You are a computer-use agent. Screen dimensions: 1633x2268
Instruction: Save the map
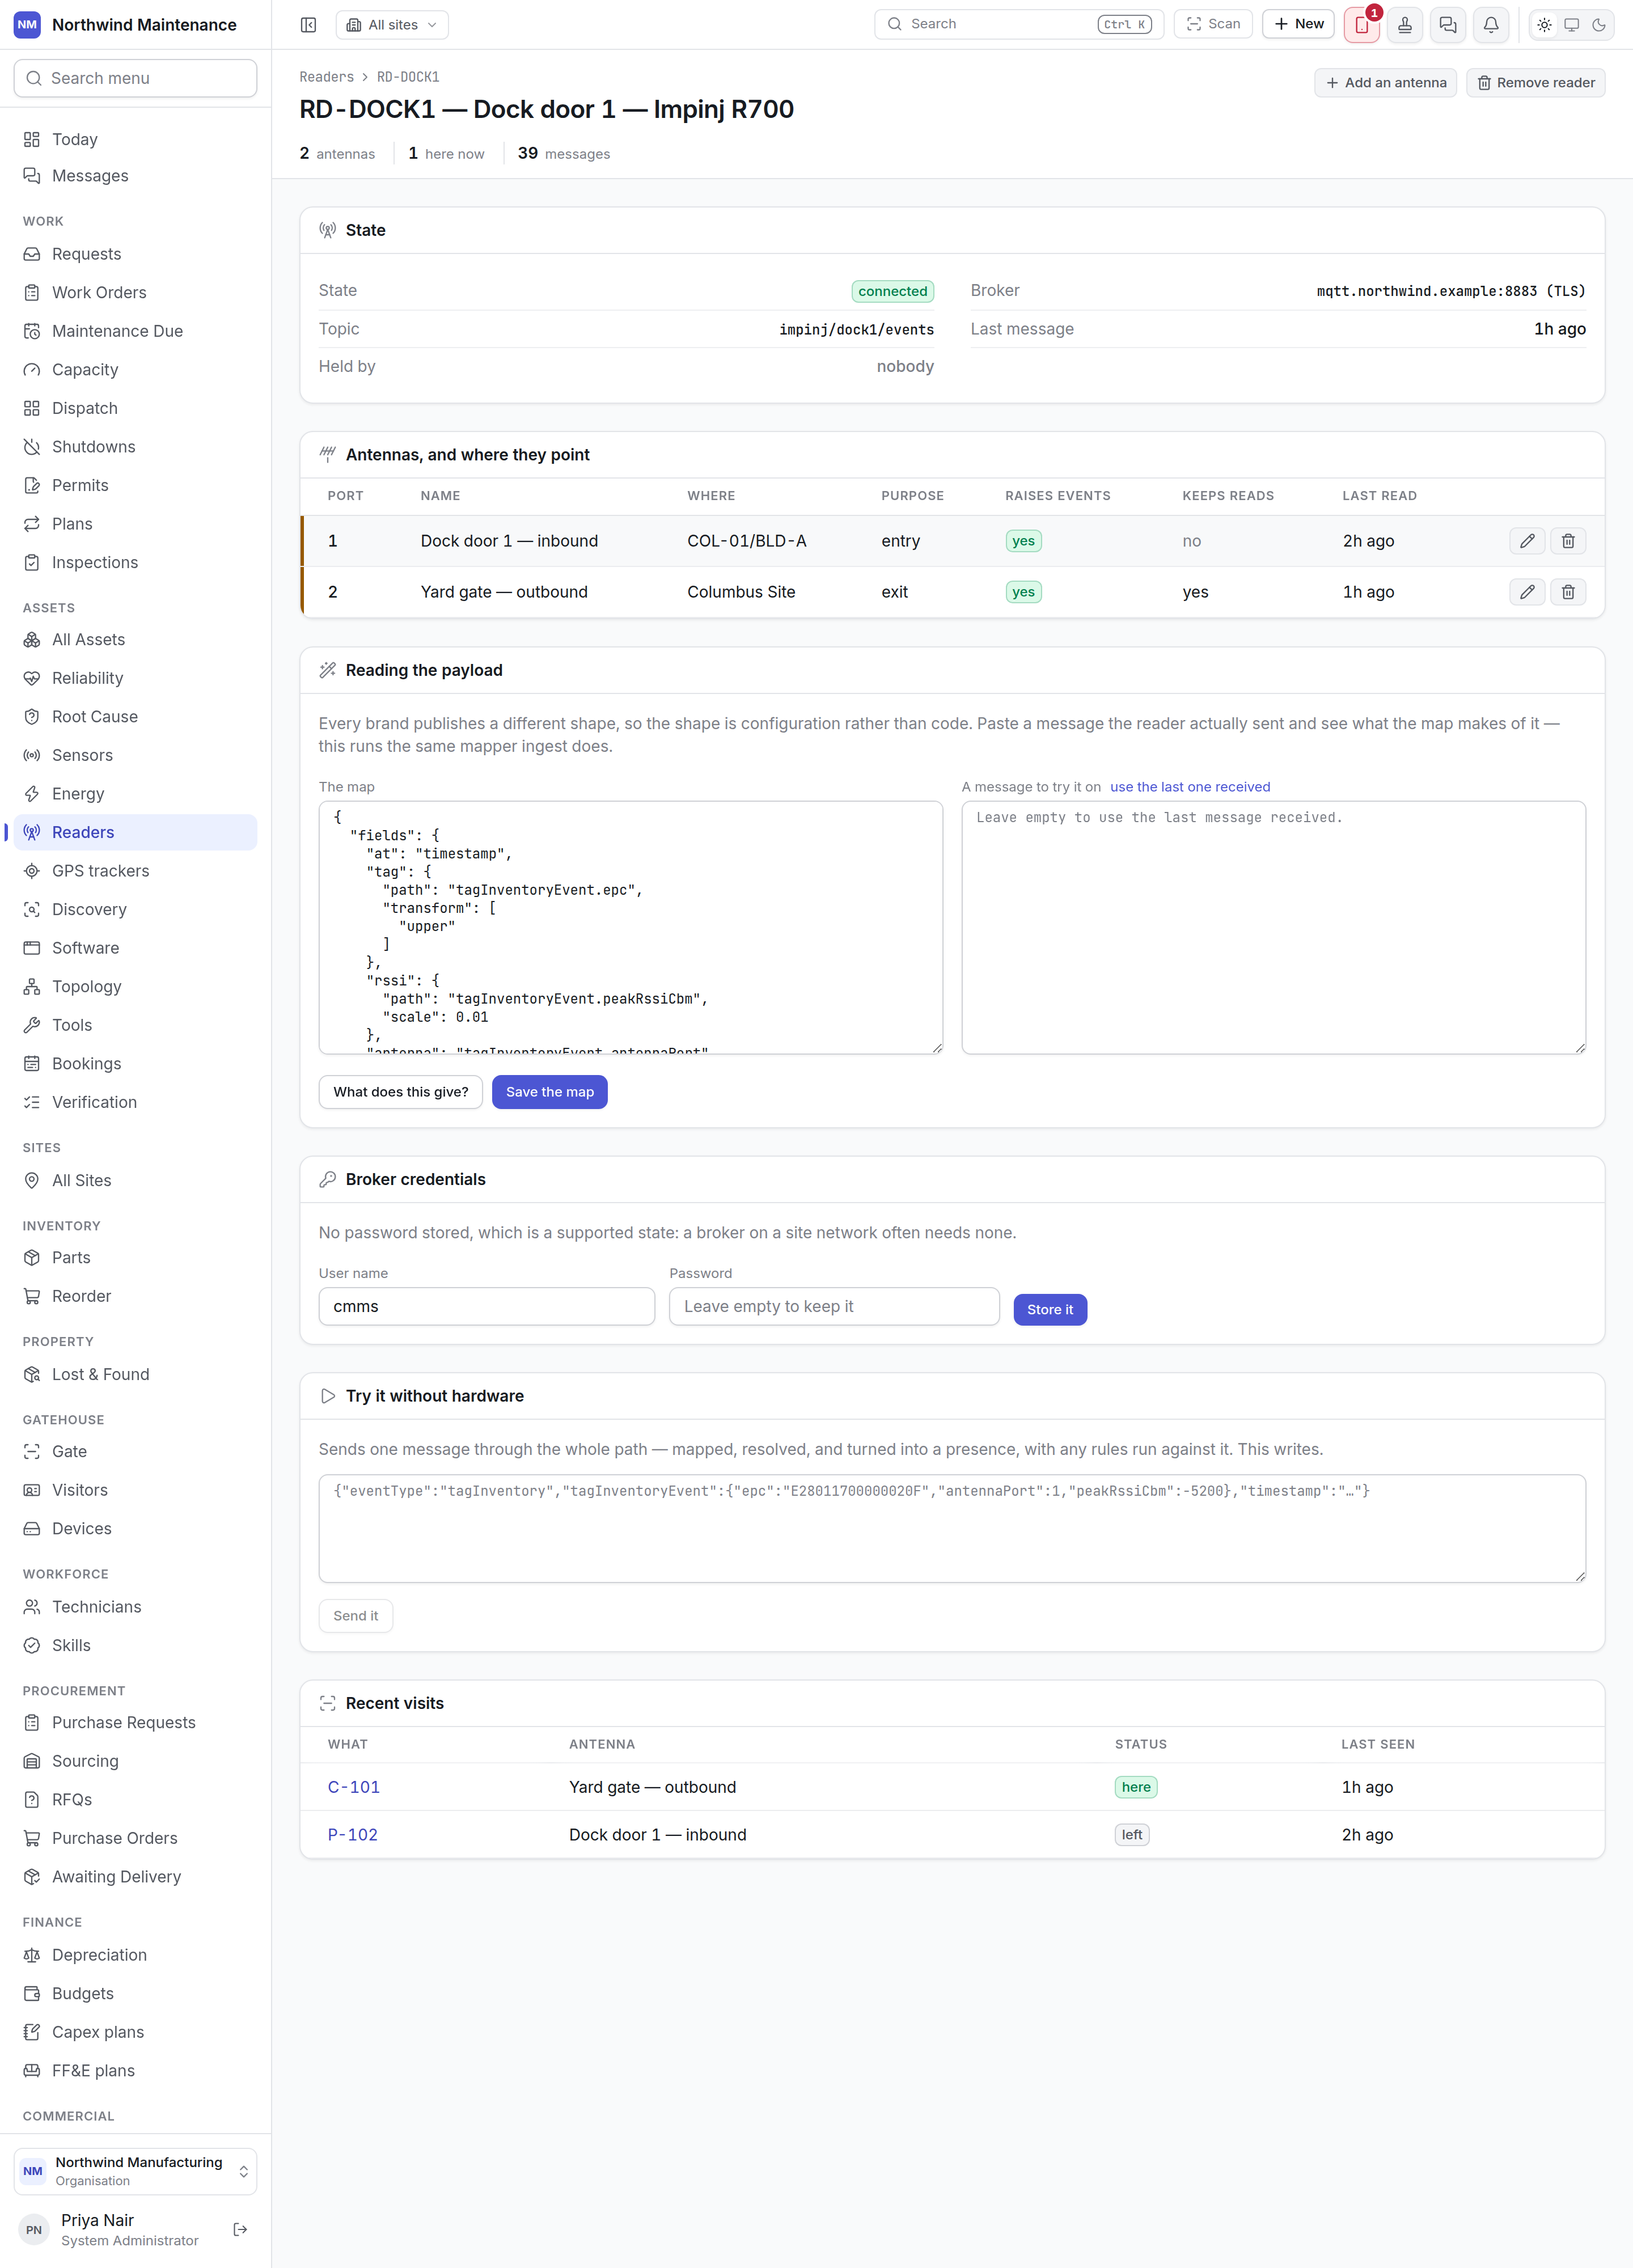pyautogui.click(x=550, y=1092)
